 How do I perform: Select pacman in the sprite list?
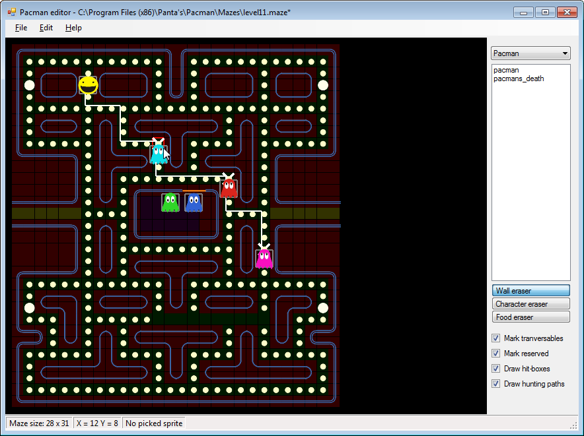(x=506, y=70)
